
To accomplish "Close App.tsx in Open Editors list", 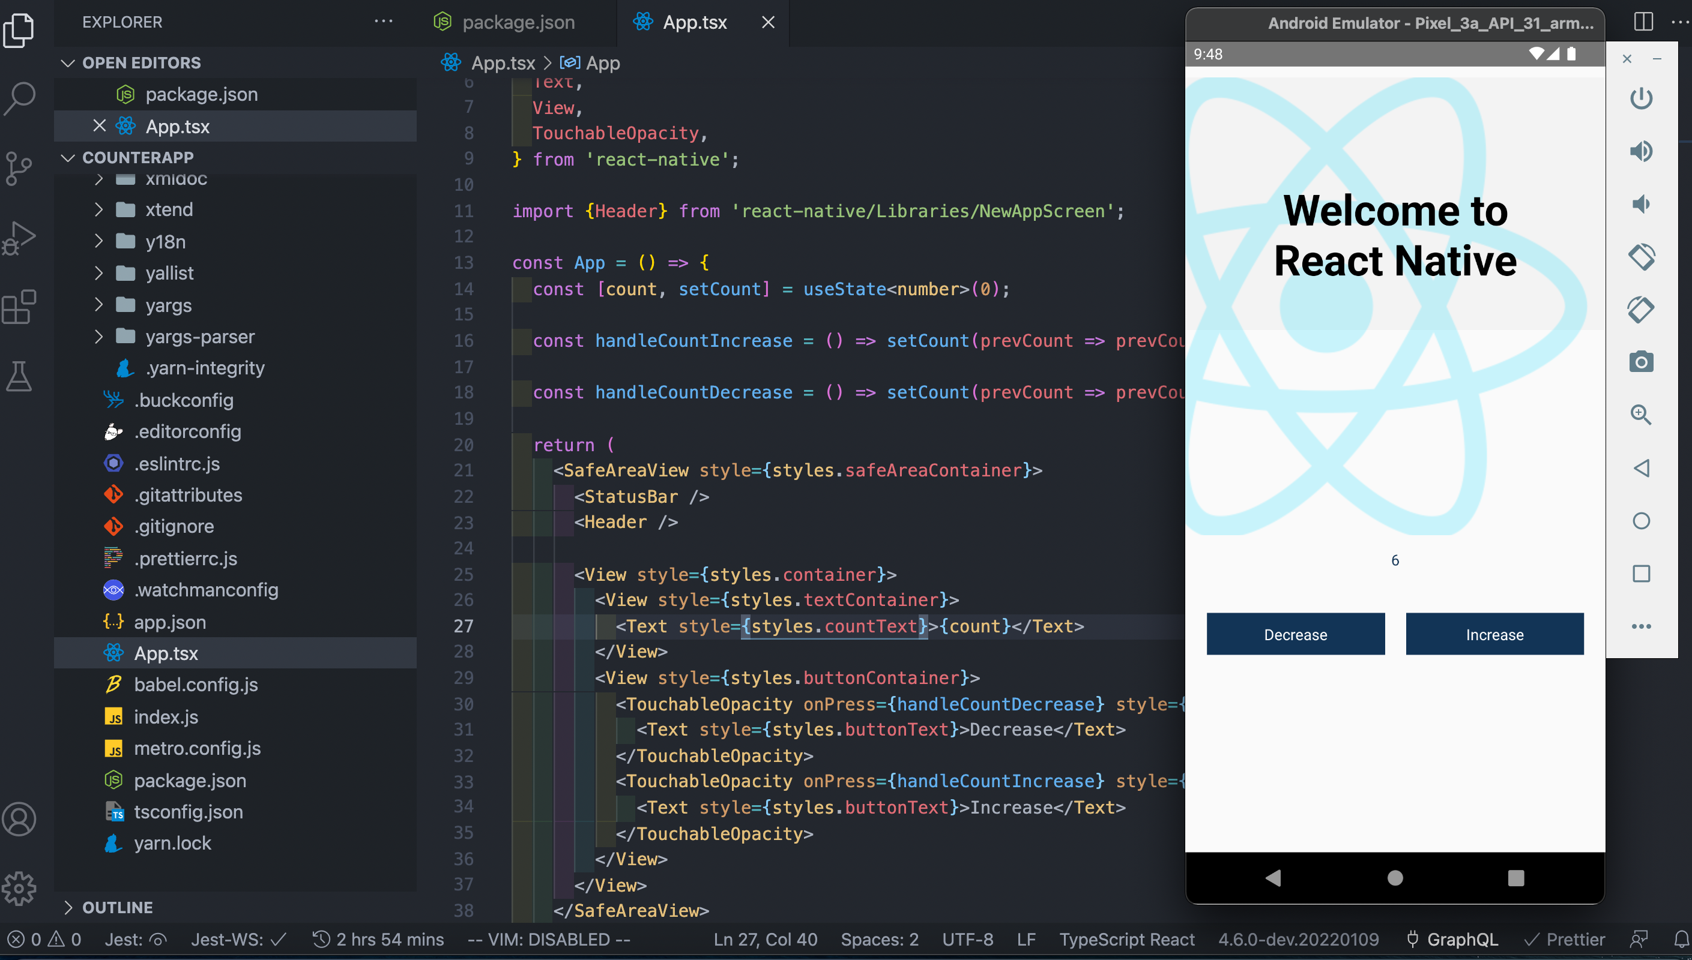I will [100, 126].
